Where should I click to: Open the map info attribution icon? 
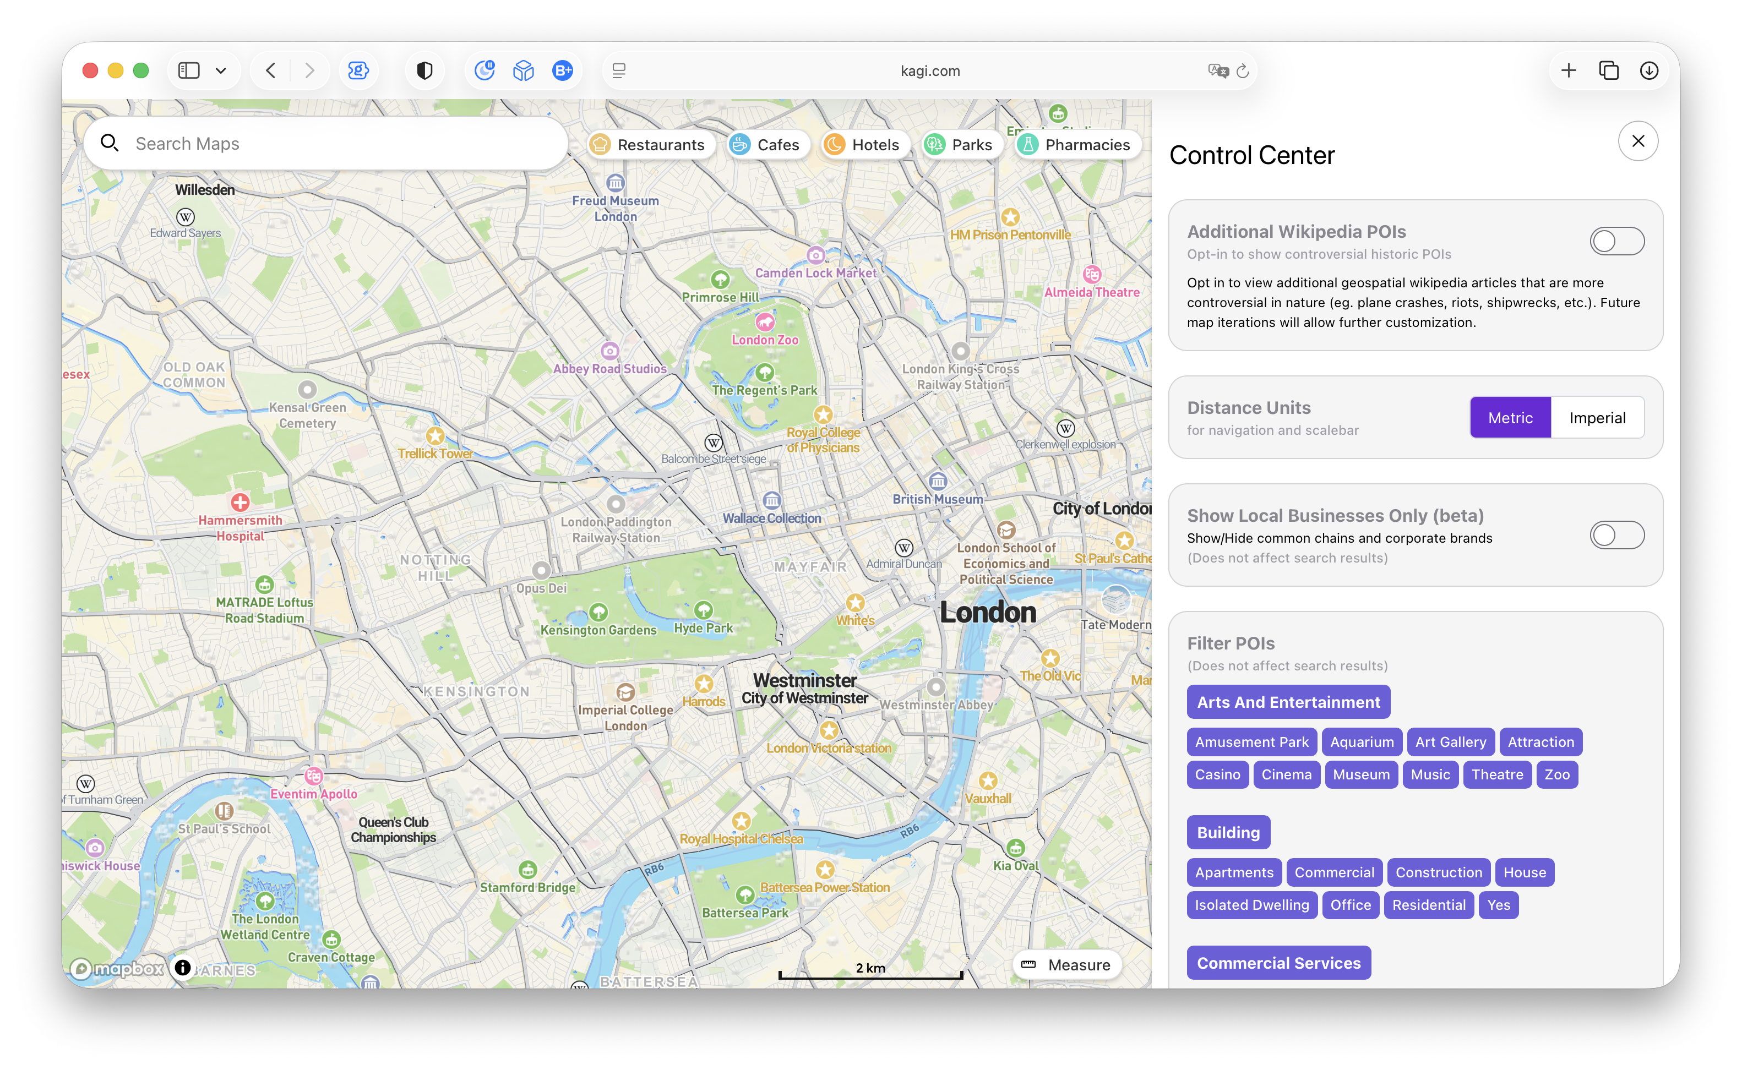(x=183, y=968)
